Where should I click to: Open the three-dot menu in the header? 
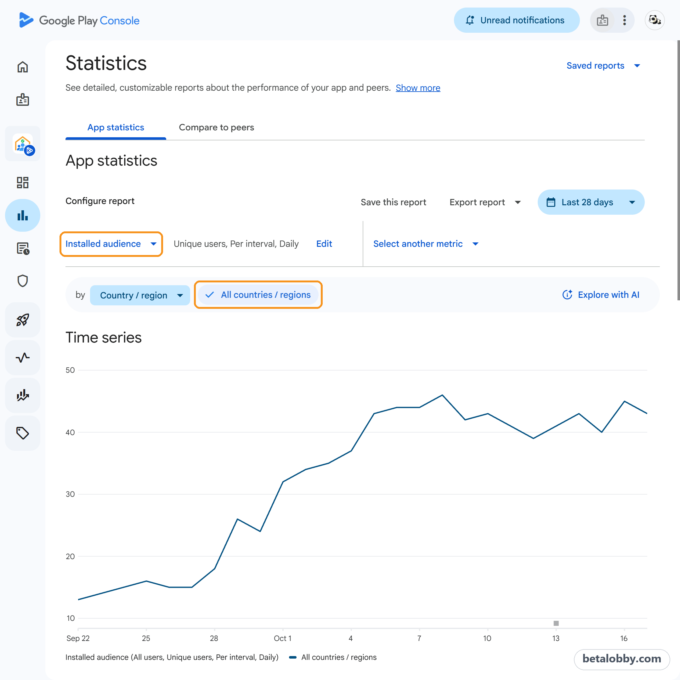(624, 20)
